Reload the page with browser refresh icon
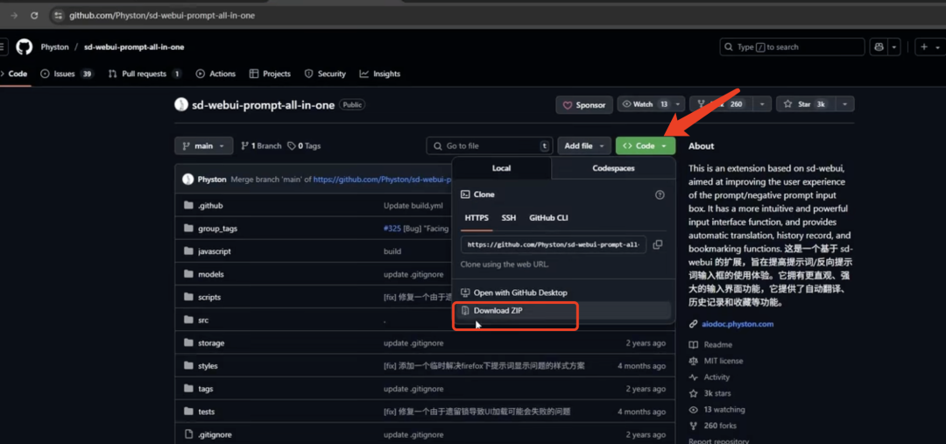This screenshot has width=946, height=444. click(34, 15)
